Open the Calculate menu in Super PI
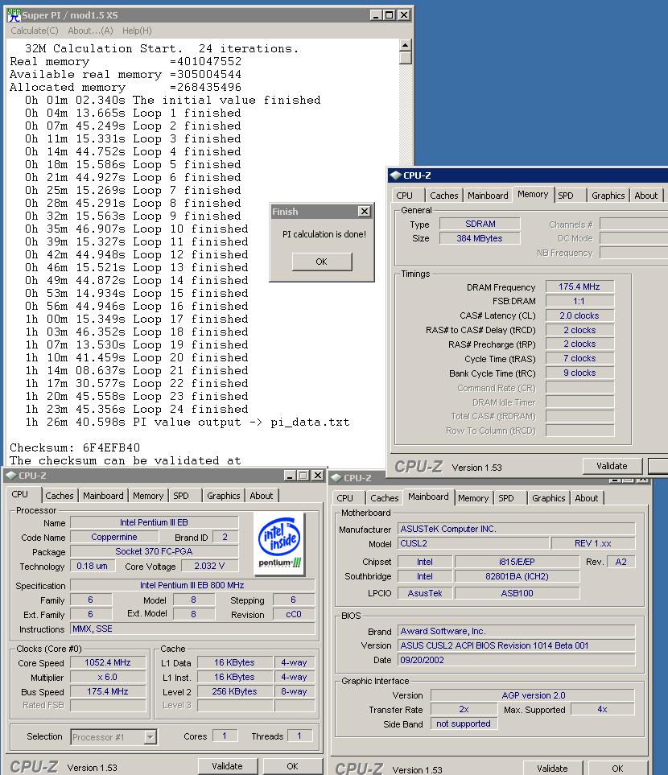Viewport: 668px width, 775px height. pos(34,31)
